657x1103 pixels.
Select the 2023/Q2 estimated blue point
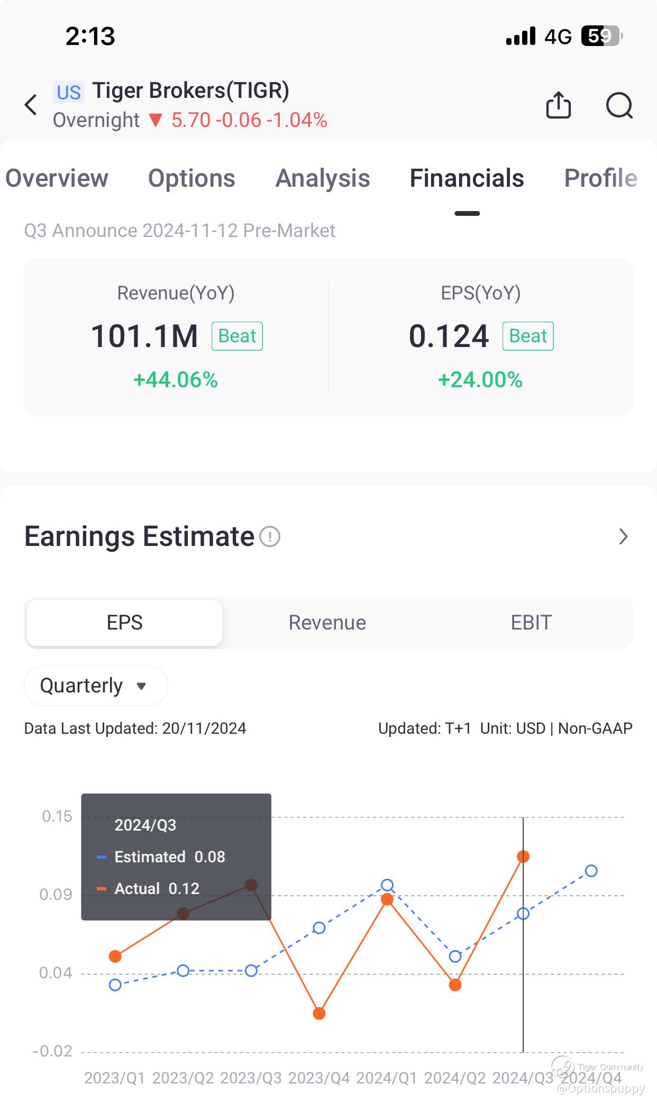pyautogui.click(x=183, y=971)
